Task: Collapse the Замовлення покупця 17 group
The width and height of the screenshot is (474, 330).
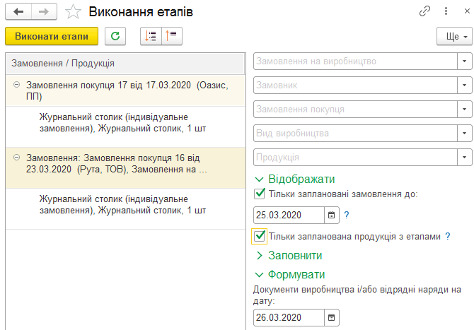Action: (17, 85)
